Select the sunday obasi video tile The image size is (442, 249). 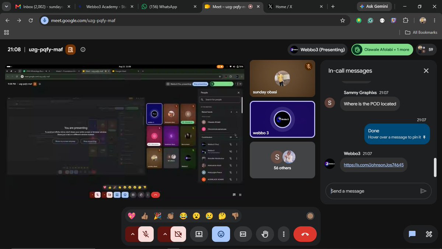pos(282,79)
